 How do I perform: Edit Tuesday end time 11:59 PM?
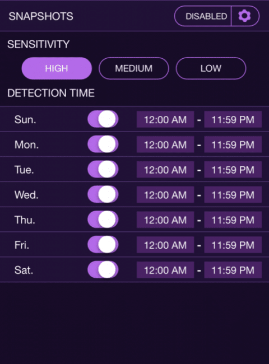coord(233,170)
